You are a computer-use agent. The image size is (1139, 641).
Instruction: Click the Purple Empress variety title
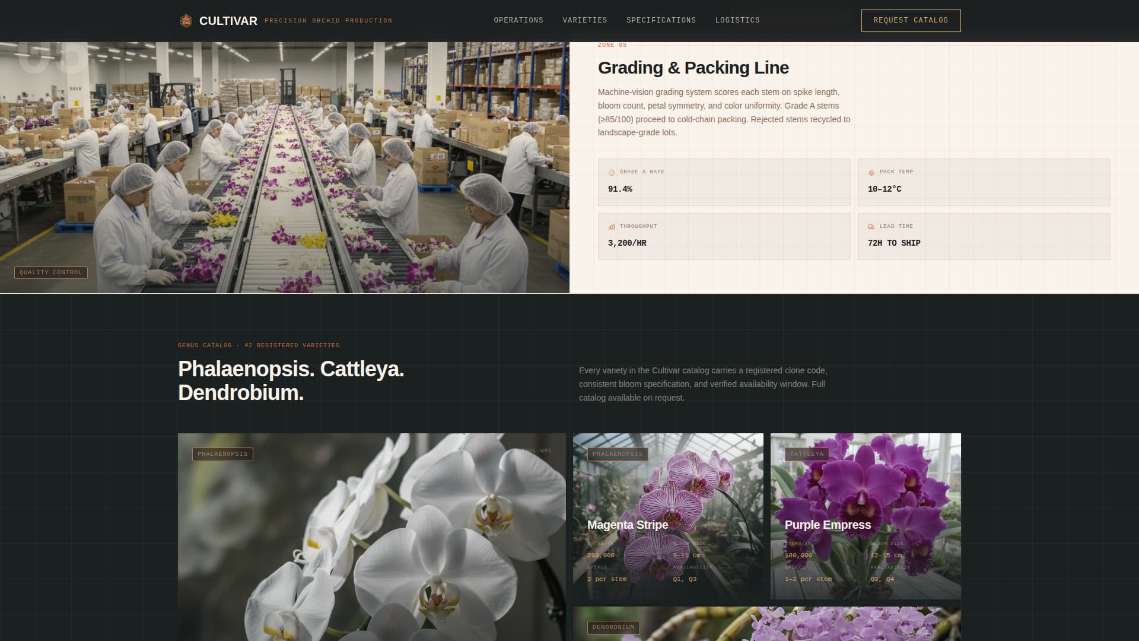pos(828,525)
